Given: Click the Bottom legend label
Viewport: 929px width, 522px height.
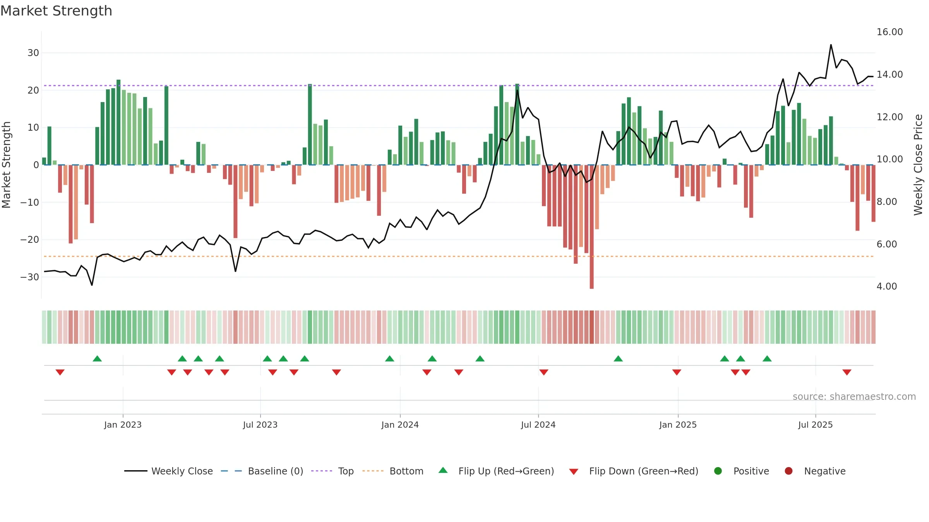Looking at the screenshot, I should point(406,471).
